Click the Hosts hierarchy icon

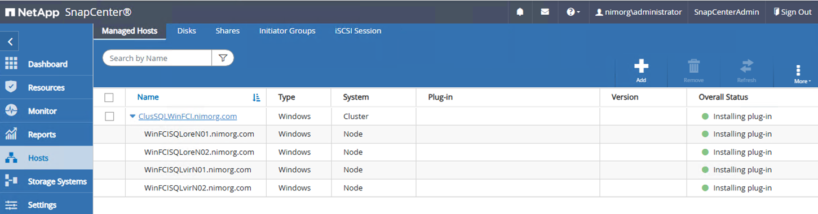[x=11, y=158]
